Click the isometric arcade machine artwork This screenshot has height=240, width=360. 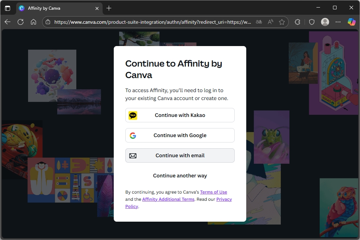tap(334, 73)
